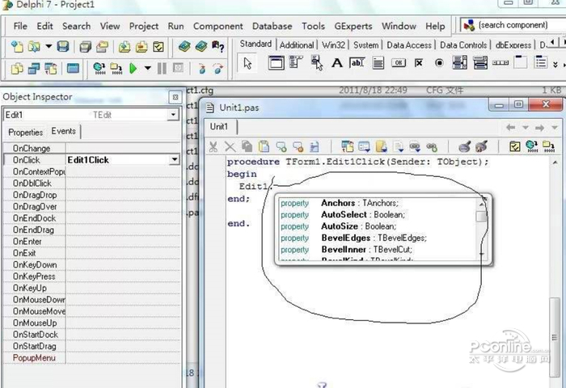Click the code editor vertical scrollbar thumb

pos(555,337)
